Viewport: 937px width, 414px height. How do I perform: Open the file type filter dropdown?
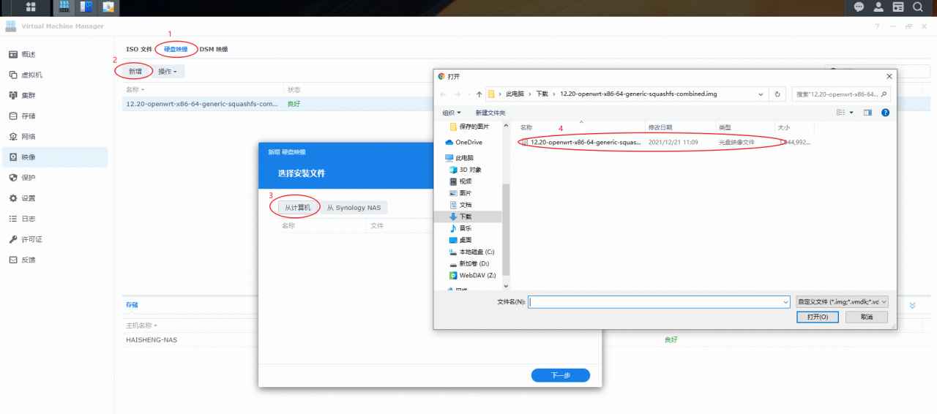(843, 301)
